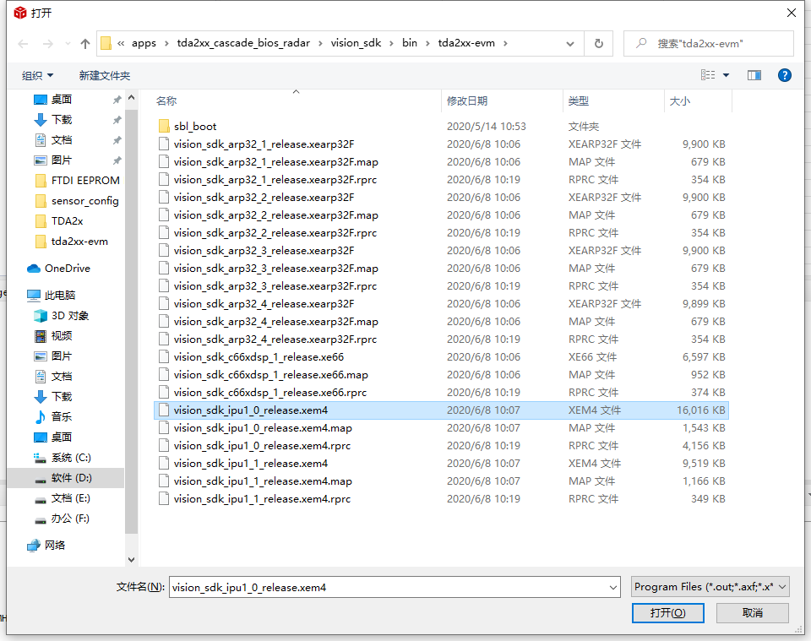Select pinned 下载 in quick access
This screenshot has width=811, height=641.
click(x=62, y=119)
